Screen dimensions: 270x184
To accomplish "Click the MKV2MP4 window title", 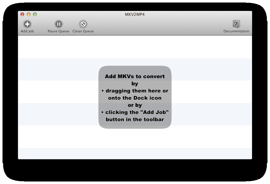I will [135, 15].
